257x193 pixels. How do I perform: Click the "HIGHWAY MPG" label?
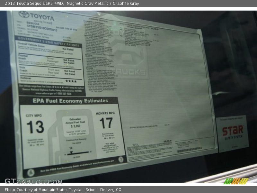pos(105,113)
